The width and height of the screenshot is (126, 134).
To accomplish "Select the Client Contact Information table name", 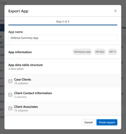I will click(33, 93).
